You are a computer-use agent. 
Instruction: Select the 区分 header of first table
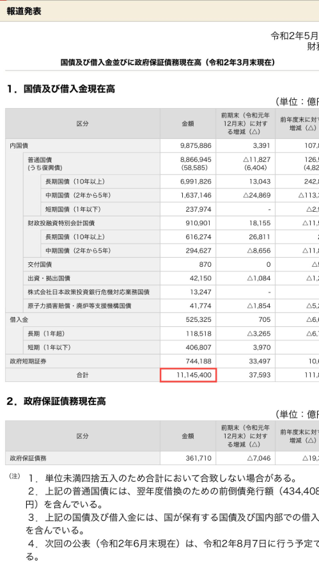82,123
